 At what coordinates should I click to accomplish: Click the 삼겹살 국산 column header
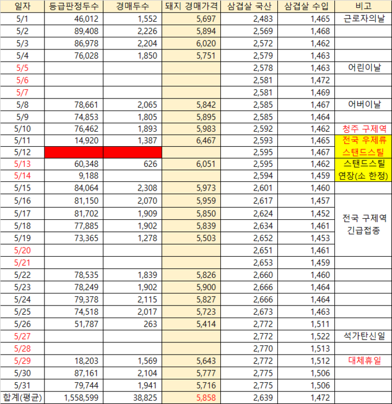[249, 6]
